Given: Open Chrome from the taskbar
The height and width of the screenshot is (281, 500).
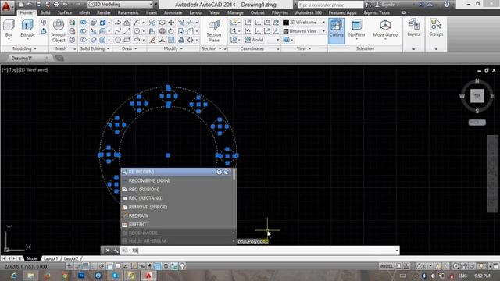Looking at the screenshot, I should [65, 276].
